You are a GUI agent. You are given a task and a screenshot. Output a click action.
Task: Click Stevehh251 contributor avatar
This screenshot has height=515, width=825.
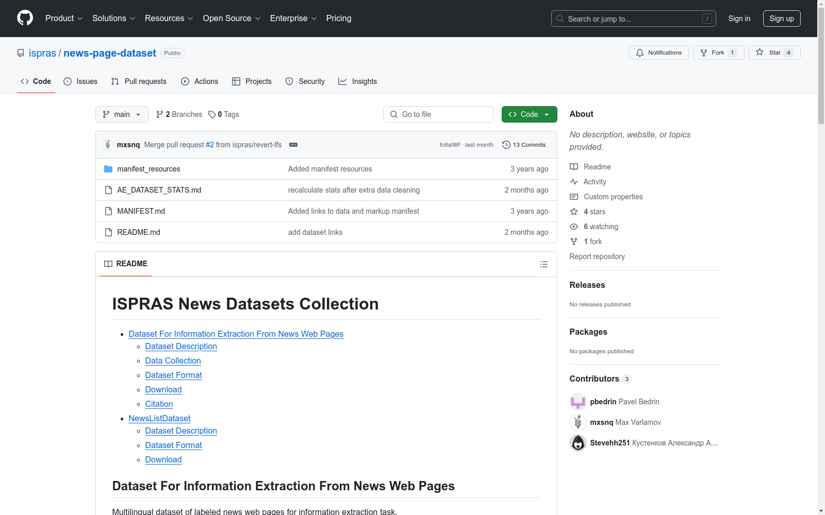[x=578, y=443]
